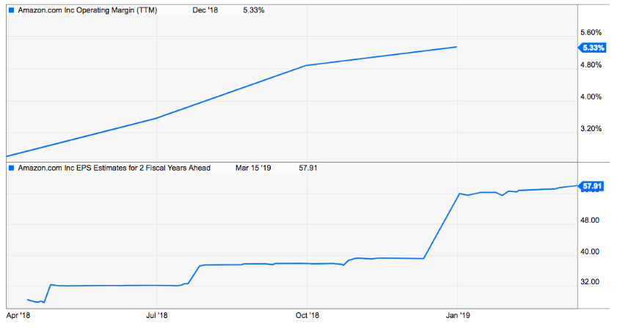Click the 57.91 value in lower legend text
This screenshot has height=329, width=617.
[x=307, y=168]
